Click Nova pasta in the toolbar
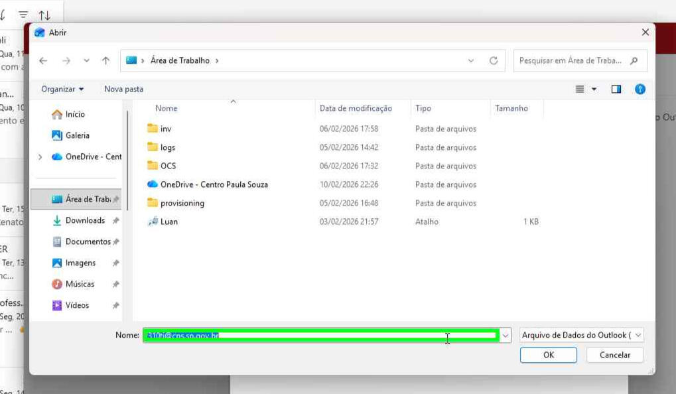 tap(123, 89)
